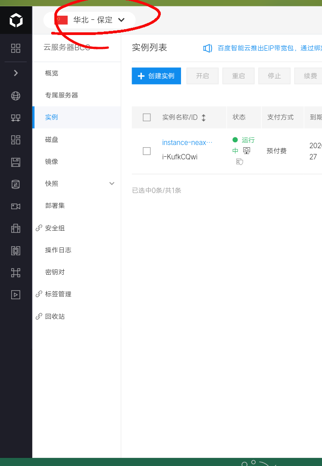Check the checkbox for instance i-KufkCQwi

point(146,151)
